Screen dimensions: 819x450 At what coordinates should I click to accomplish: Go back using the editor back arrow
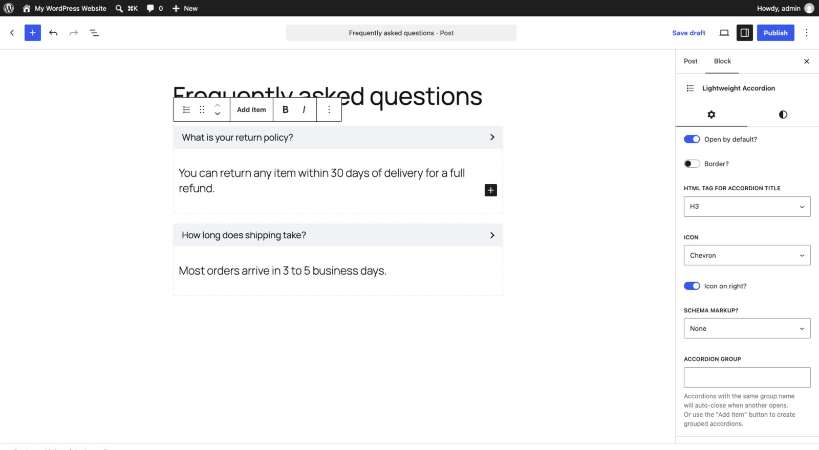[x=12, y=33]
